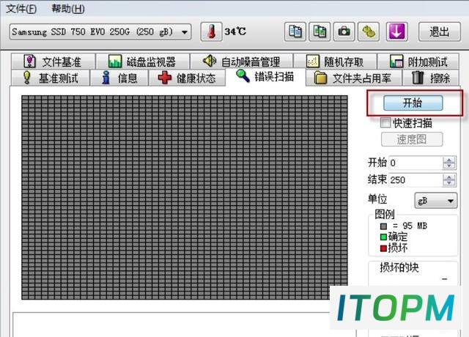Switch to the 擦除 tab
The image size is (469, 337).
[x=431, y=78]
